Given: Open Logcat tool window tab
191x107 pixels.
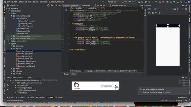Looking at the screenshot, I should point(21,97).
